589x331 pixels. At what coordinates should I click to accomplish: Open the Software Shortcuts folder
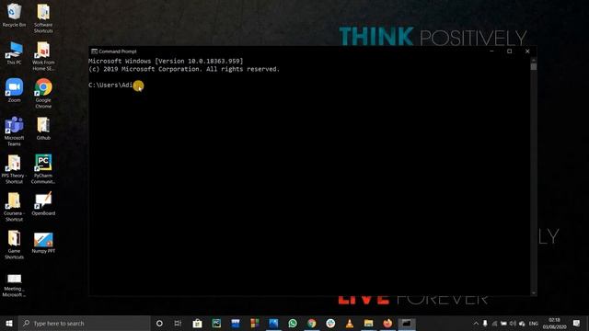tap(43, 18)
